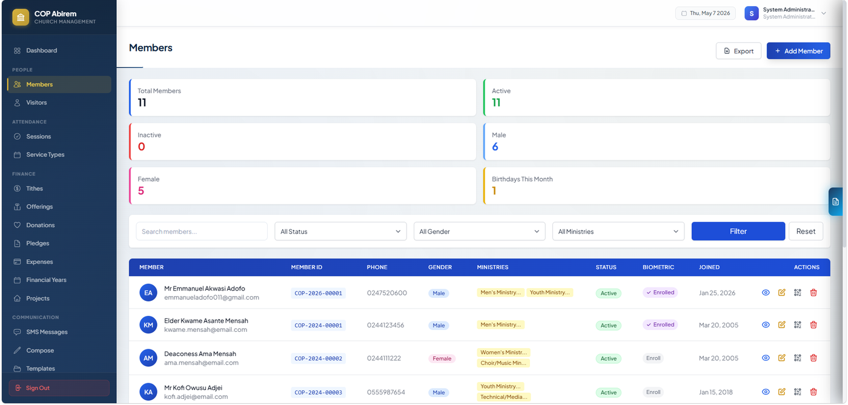Go to Dashboard in the sidebar
The width and height of the screenshot is (848, 405).
pos(59,50)
